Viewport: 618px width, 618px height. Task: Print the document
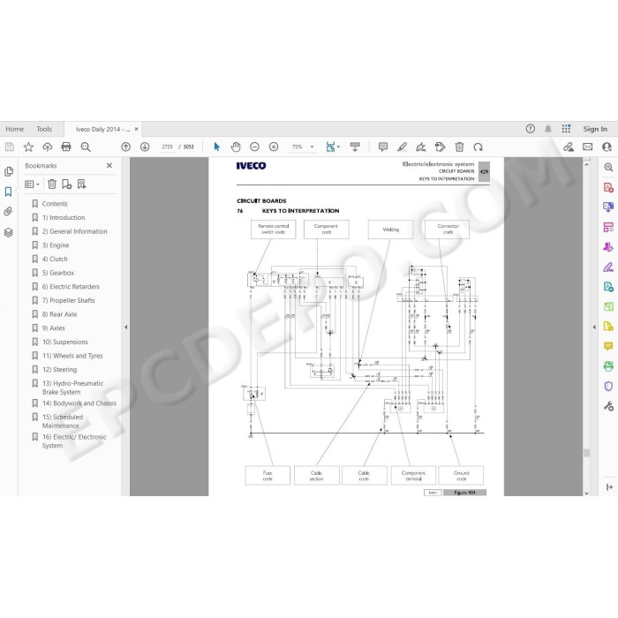click(x=66, y=147)
